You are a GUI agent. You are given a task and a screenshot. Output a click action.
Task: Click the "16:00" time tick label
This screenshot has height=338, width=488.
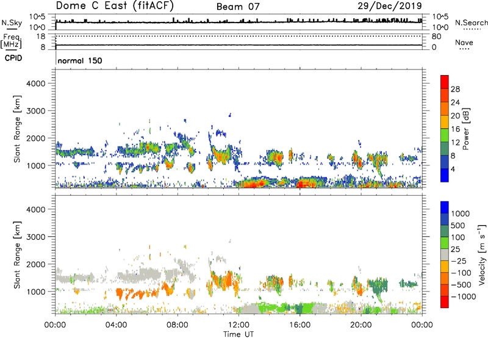[x=300, y=325]
